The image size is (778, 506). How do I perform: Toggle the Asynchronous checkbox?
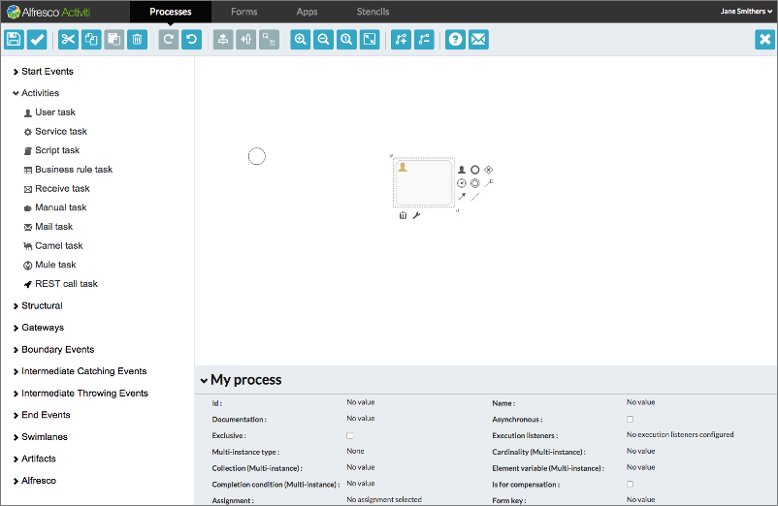(630, 420)
